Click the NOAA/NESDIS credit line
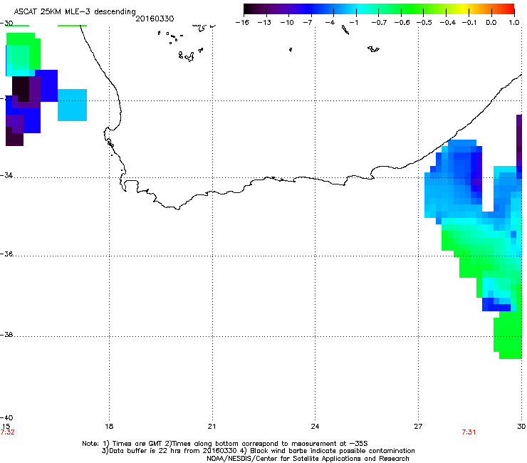Viewport: 527px width, 463px height. pos(308,459)
